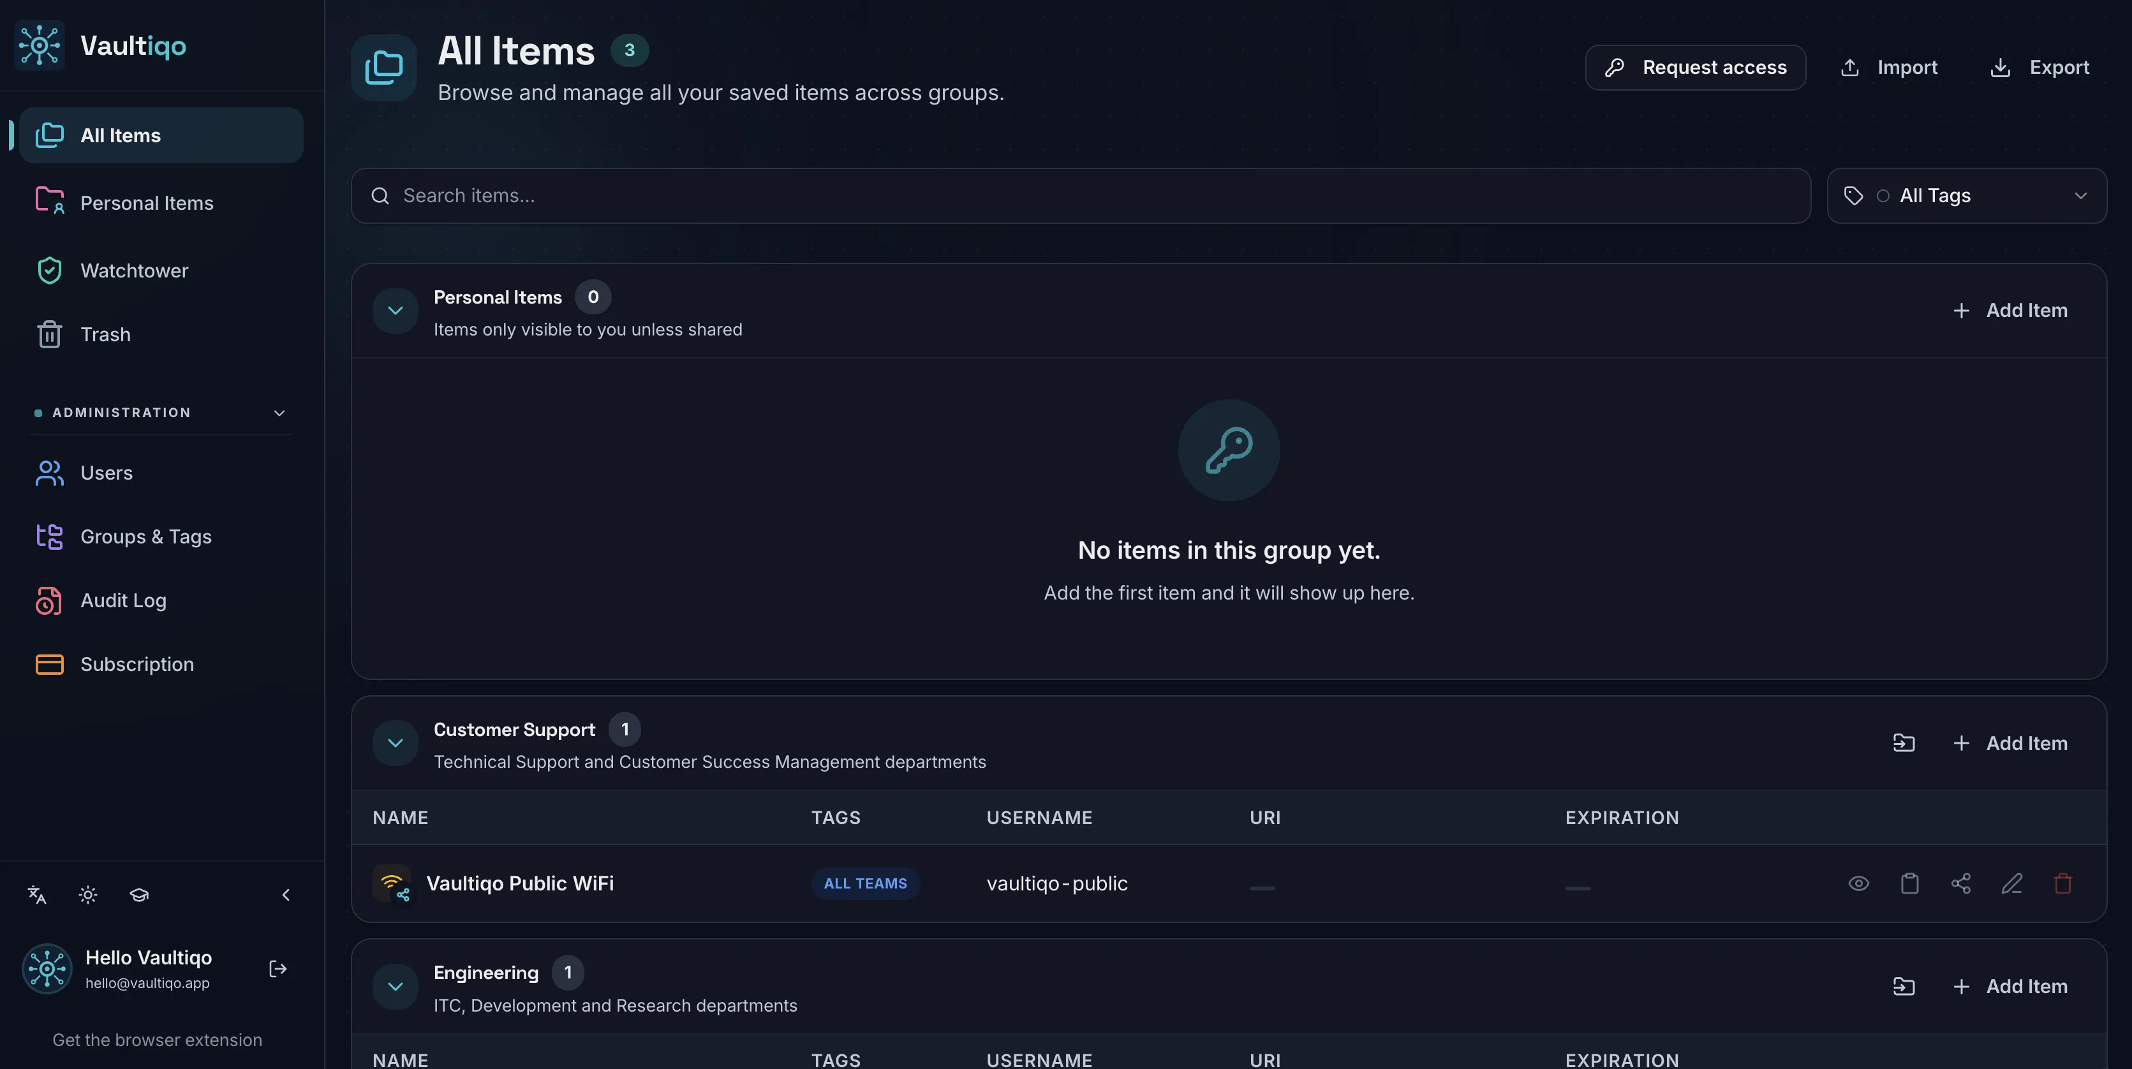
Task: Collapse the Customer Support group
Action: pos(395,743)
